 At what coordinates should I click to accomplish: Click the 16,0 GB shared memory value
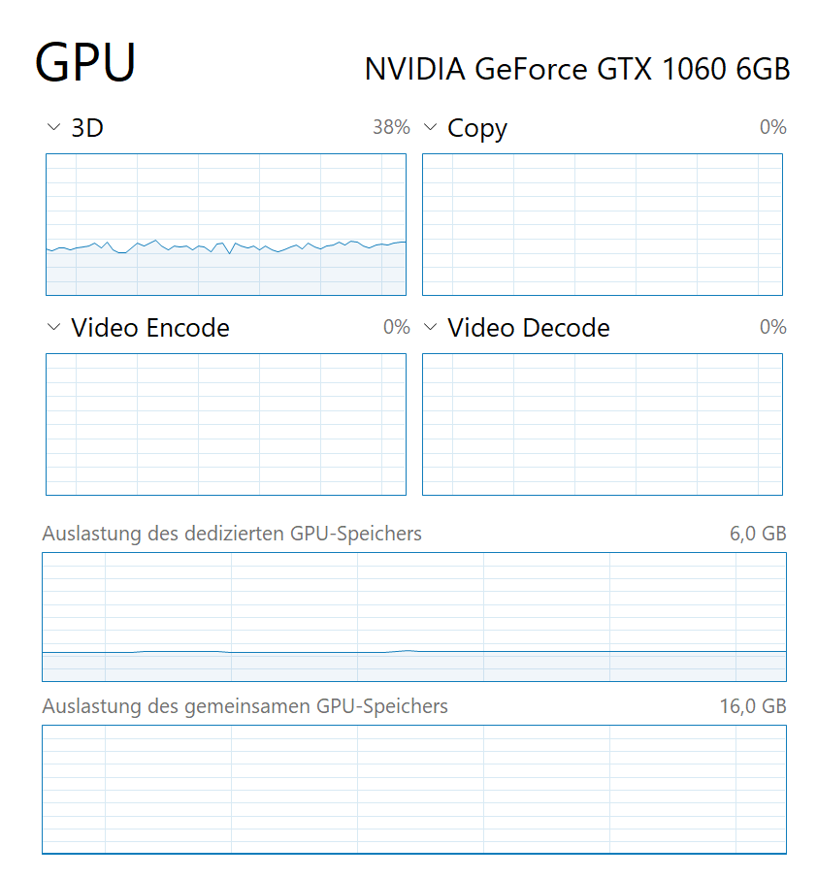click(753, 706)
